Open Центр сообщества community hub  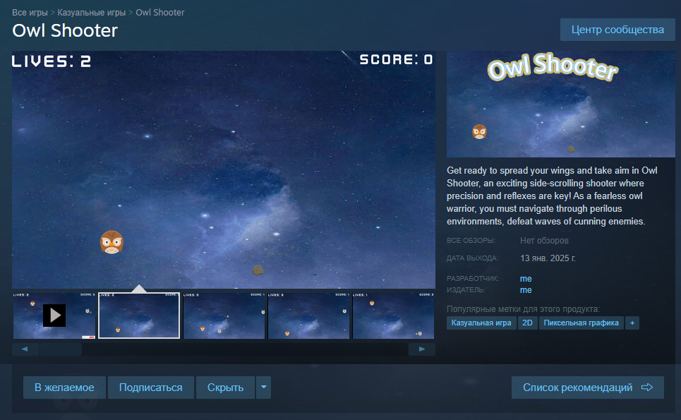617,30
